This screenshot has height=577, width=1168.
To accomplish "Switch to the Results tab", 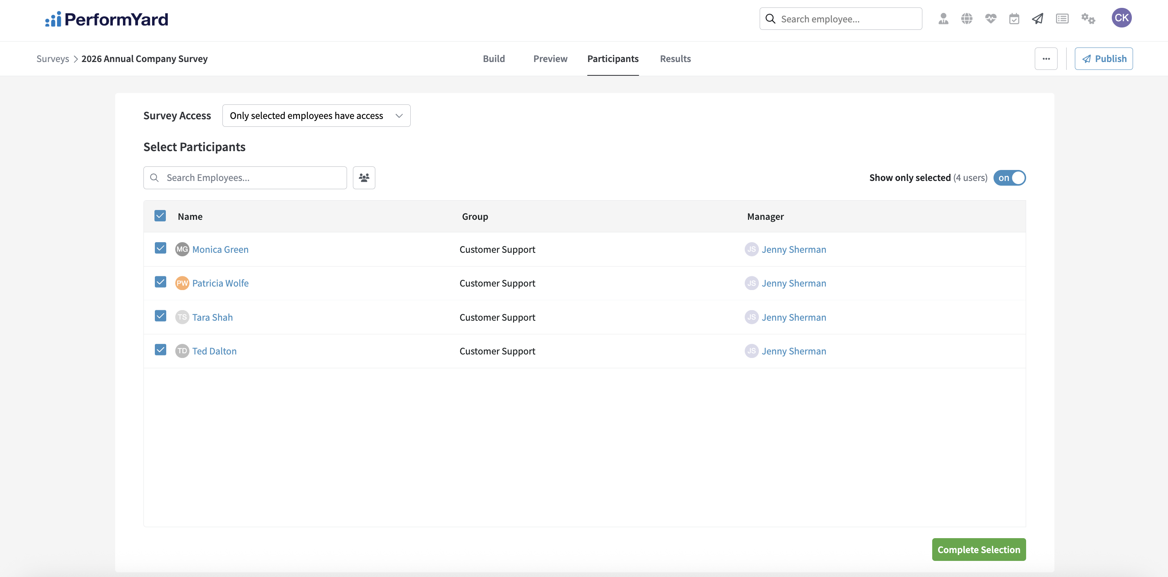I will click(675, 58).
